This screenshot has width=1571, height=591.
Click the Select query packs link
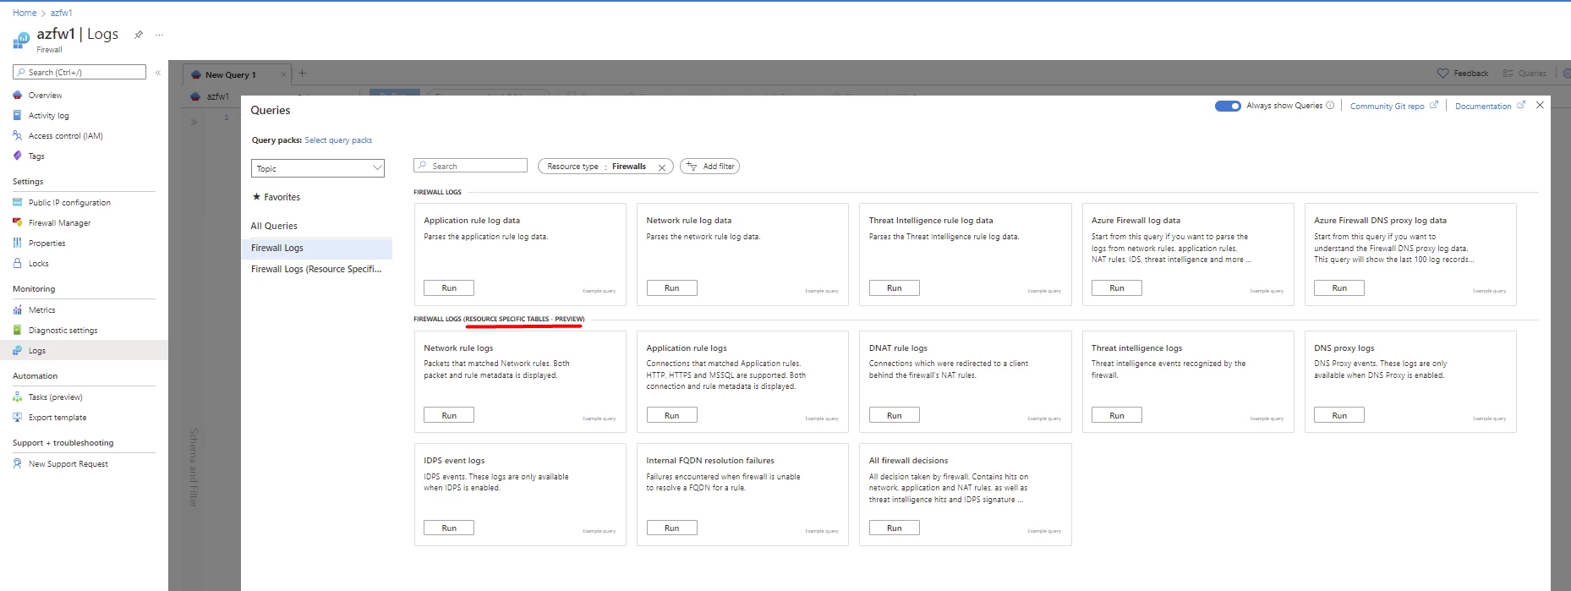[338, 140]
